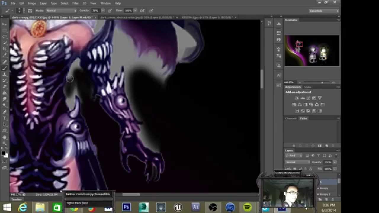Select the Crop tool

(x=4, y=49)
